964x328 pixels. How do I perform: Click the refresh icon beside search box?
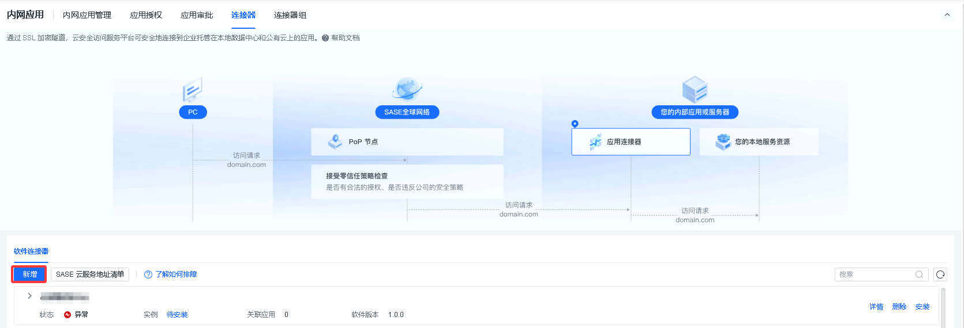click(940, 274)
